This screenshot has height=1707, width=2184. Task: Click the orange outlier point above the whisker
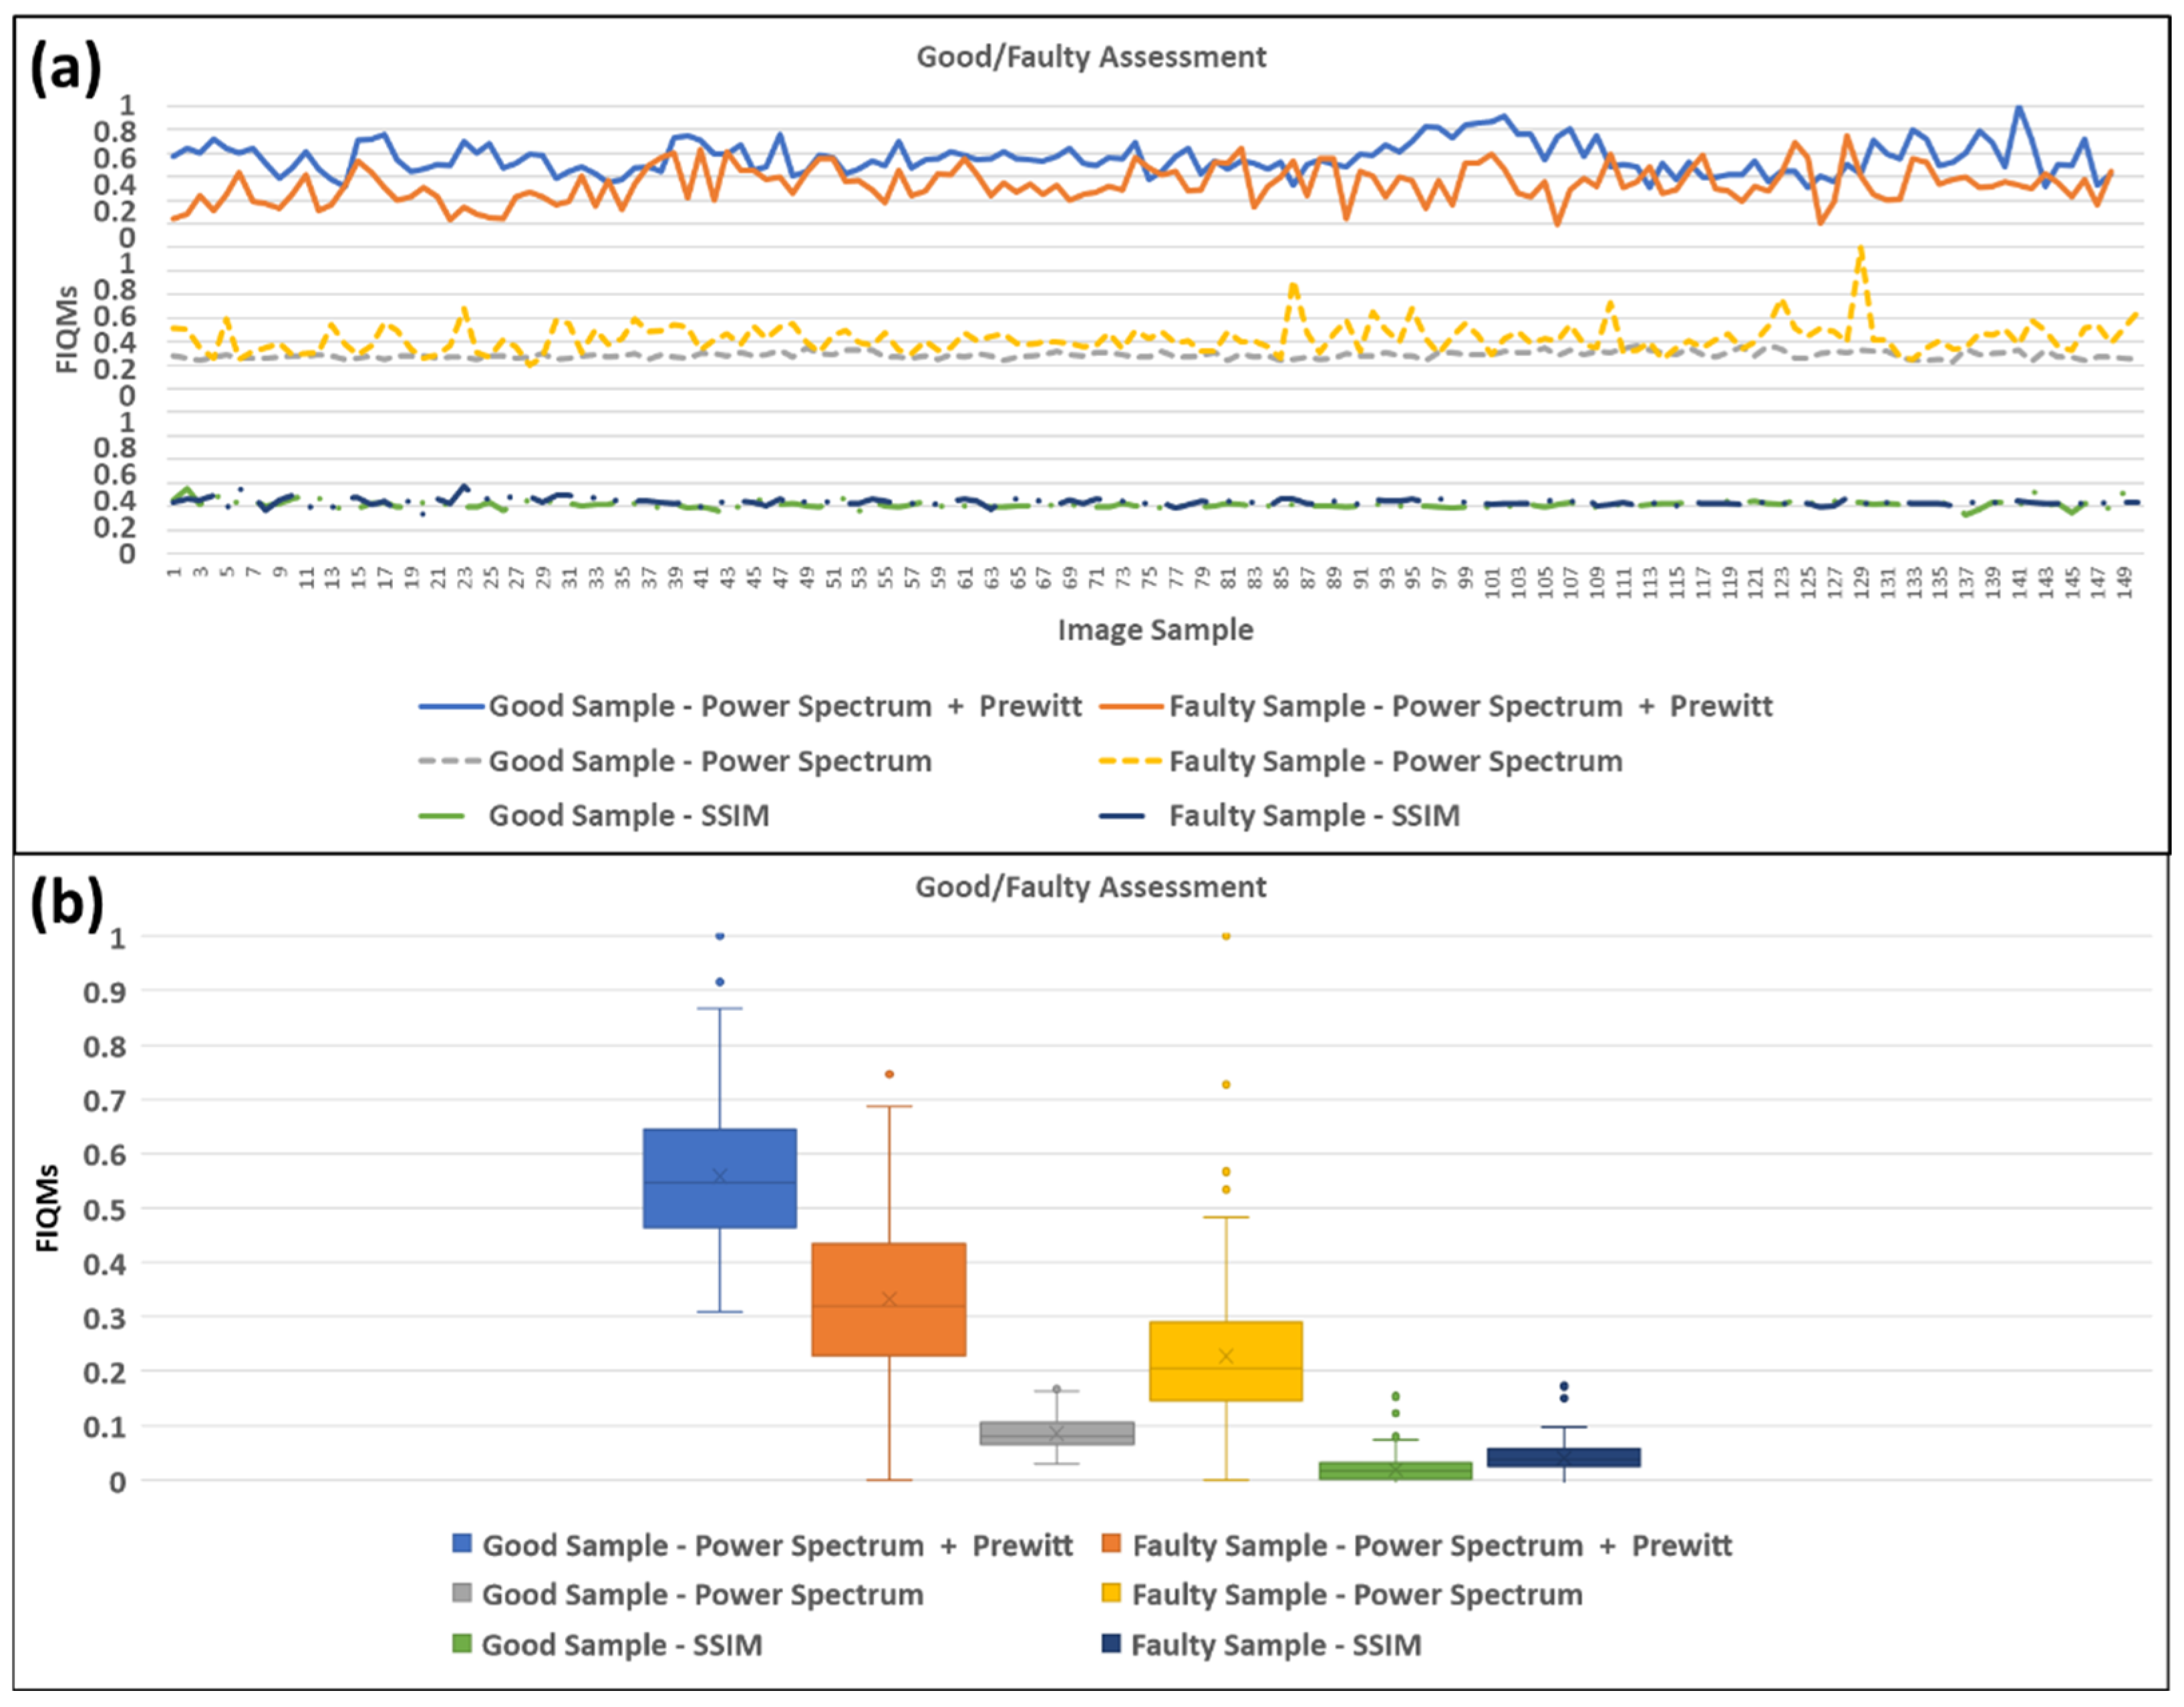[x=889, y=1074]
